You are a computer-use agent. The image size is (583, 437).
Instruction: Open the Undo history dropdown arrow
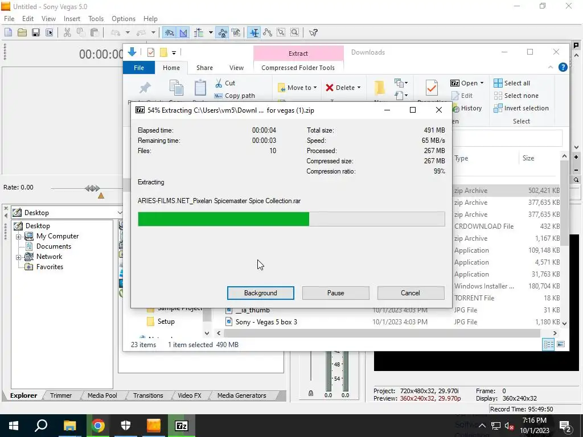coord(128,32)
